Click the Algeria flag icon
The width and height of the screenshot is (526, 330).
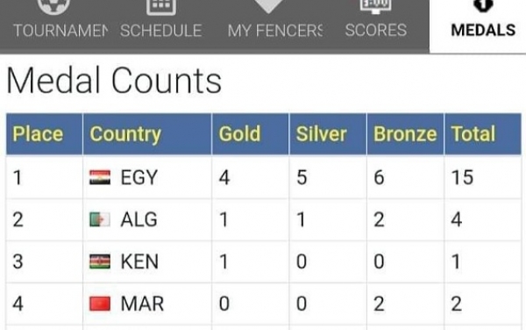pos(100,219)
